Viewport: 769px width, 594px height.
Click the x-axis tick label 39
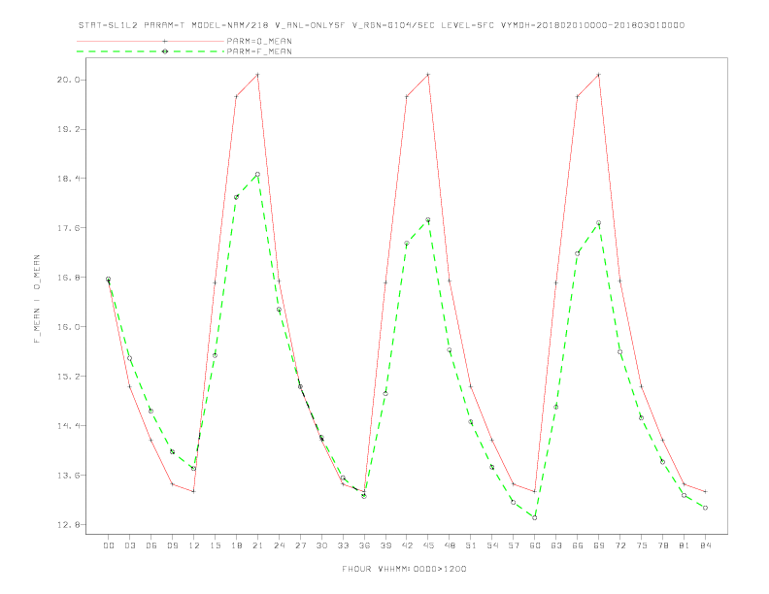[385, 545]
